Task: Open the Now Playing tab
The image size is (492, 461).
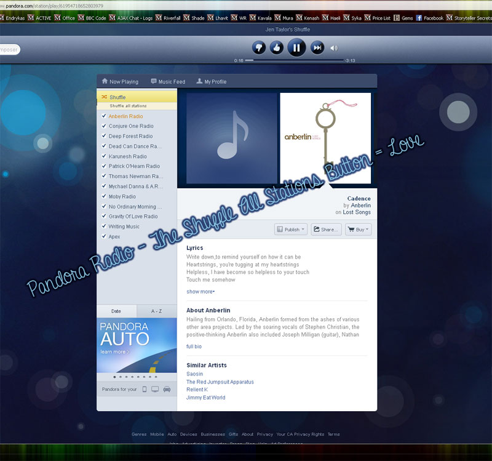Action: pos(120,82)
